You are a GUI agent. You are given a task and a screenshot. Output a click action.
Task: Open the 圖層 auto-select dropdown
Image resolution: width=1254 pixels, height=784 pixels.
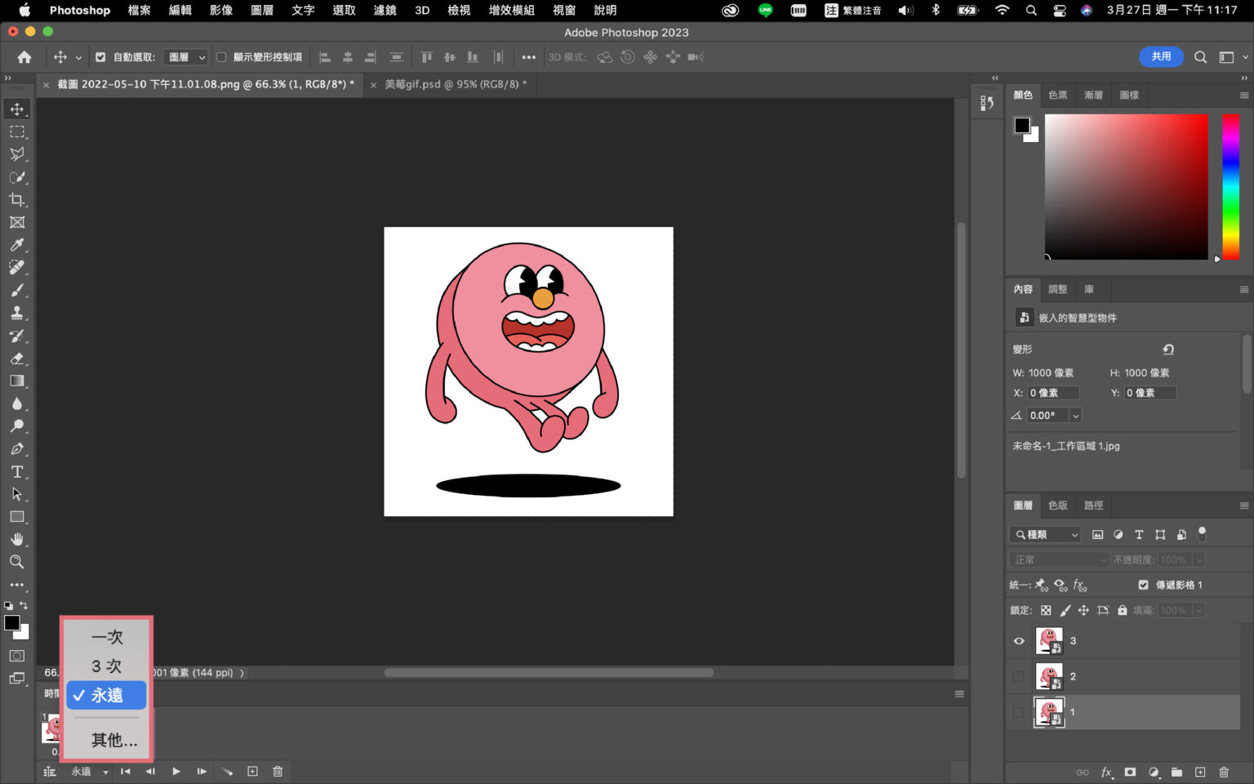[186, 57]
